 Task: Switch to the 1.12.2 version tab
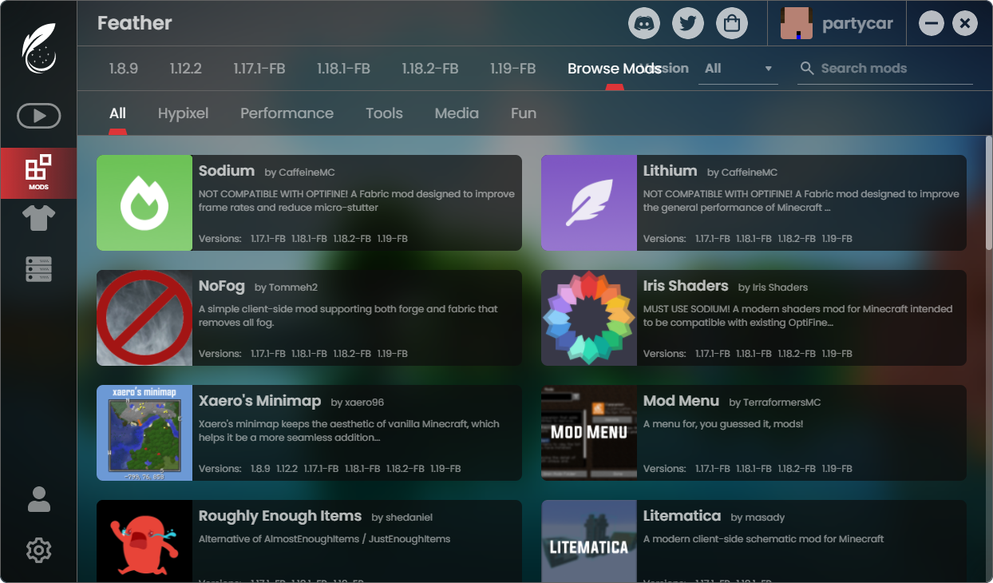coord(186,69)
